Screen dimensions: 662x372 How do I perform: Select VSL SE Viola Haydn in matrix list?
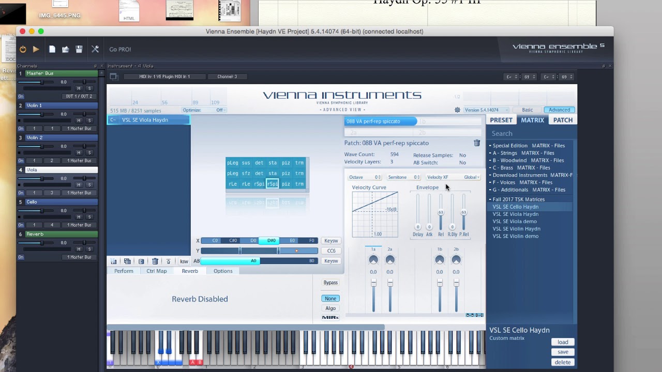(515, 214)
